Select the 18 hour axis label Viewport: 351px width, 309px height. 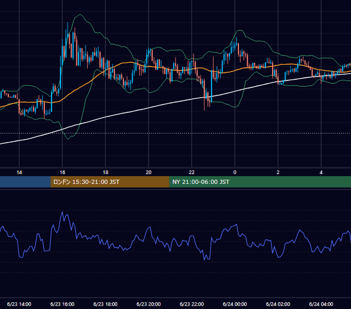coord(105,172)
